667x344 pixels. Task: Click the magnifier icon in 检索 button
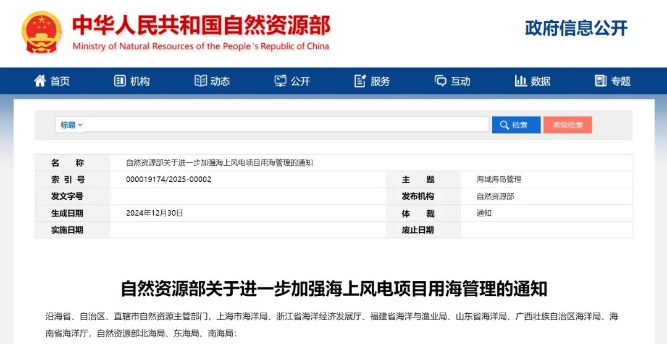(505, 125)
